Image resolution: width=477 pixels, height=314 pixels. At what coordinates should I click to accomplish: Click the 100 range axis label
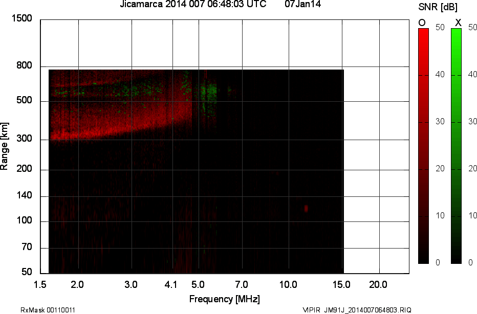point(24,220)
